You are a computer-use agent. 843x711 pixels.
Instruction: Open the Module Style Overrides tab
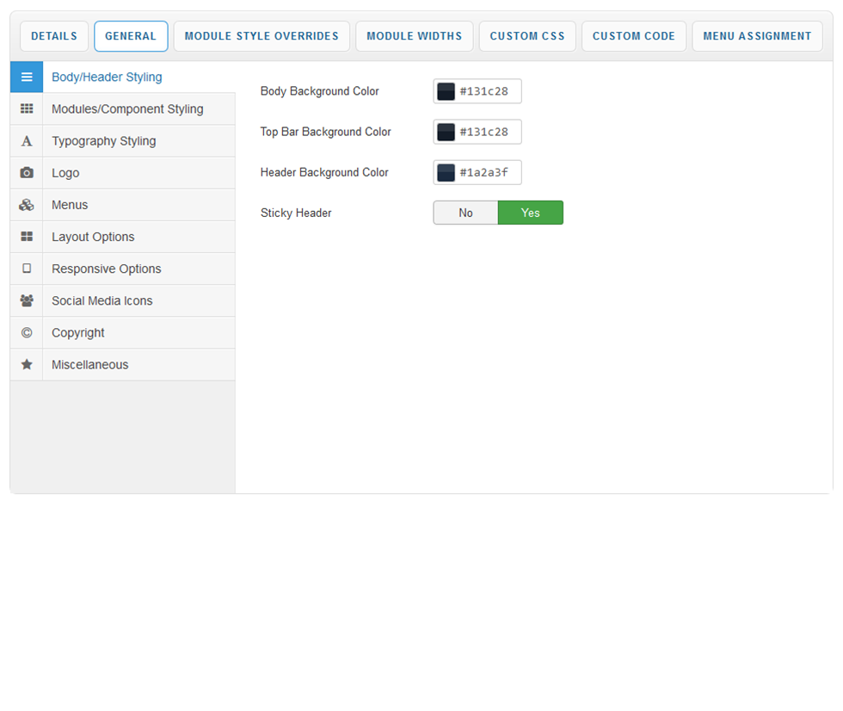coord(262,36)
